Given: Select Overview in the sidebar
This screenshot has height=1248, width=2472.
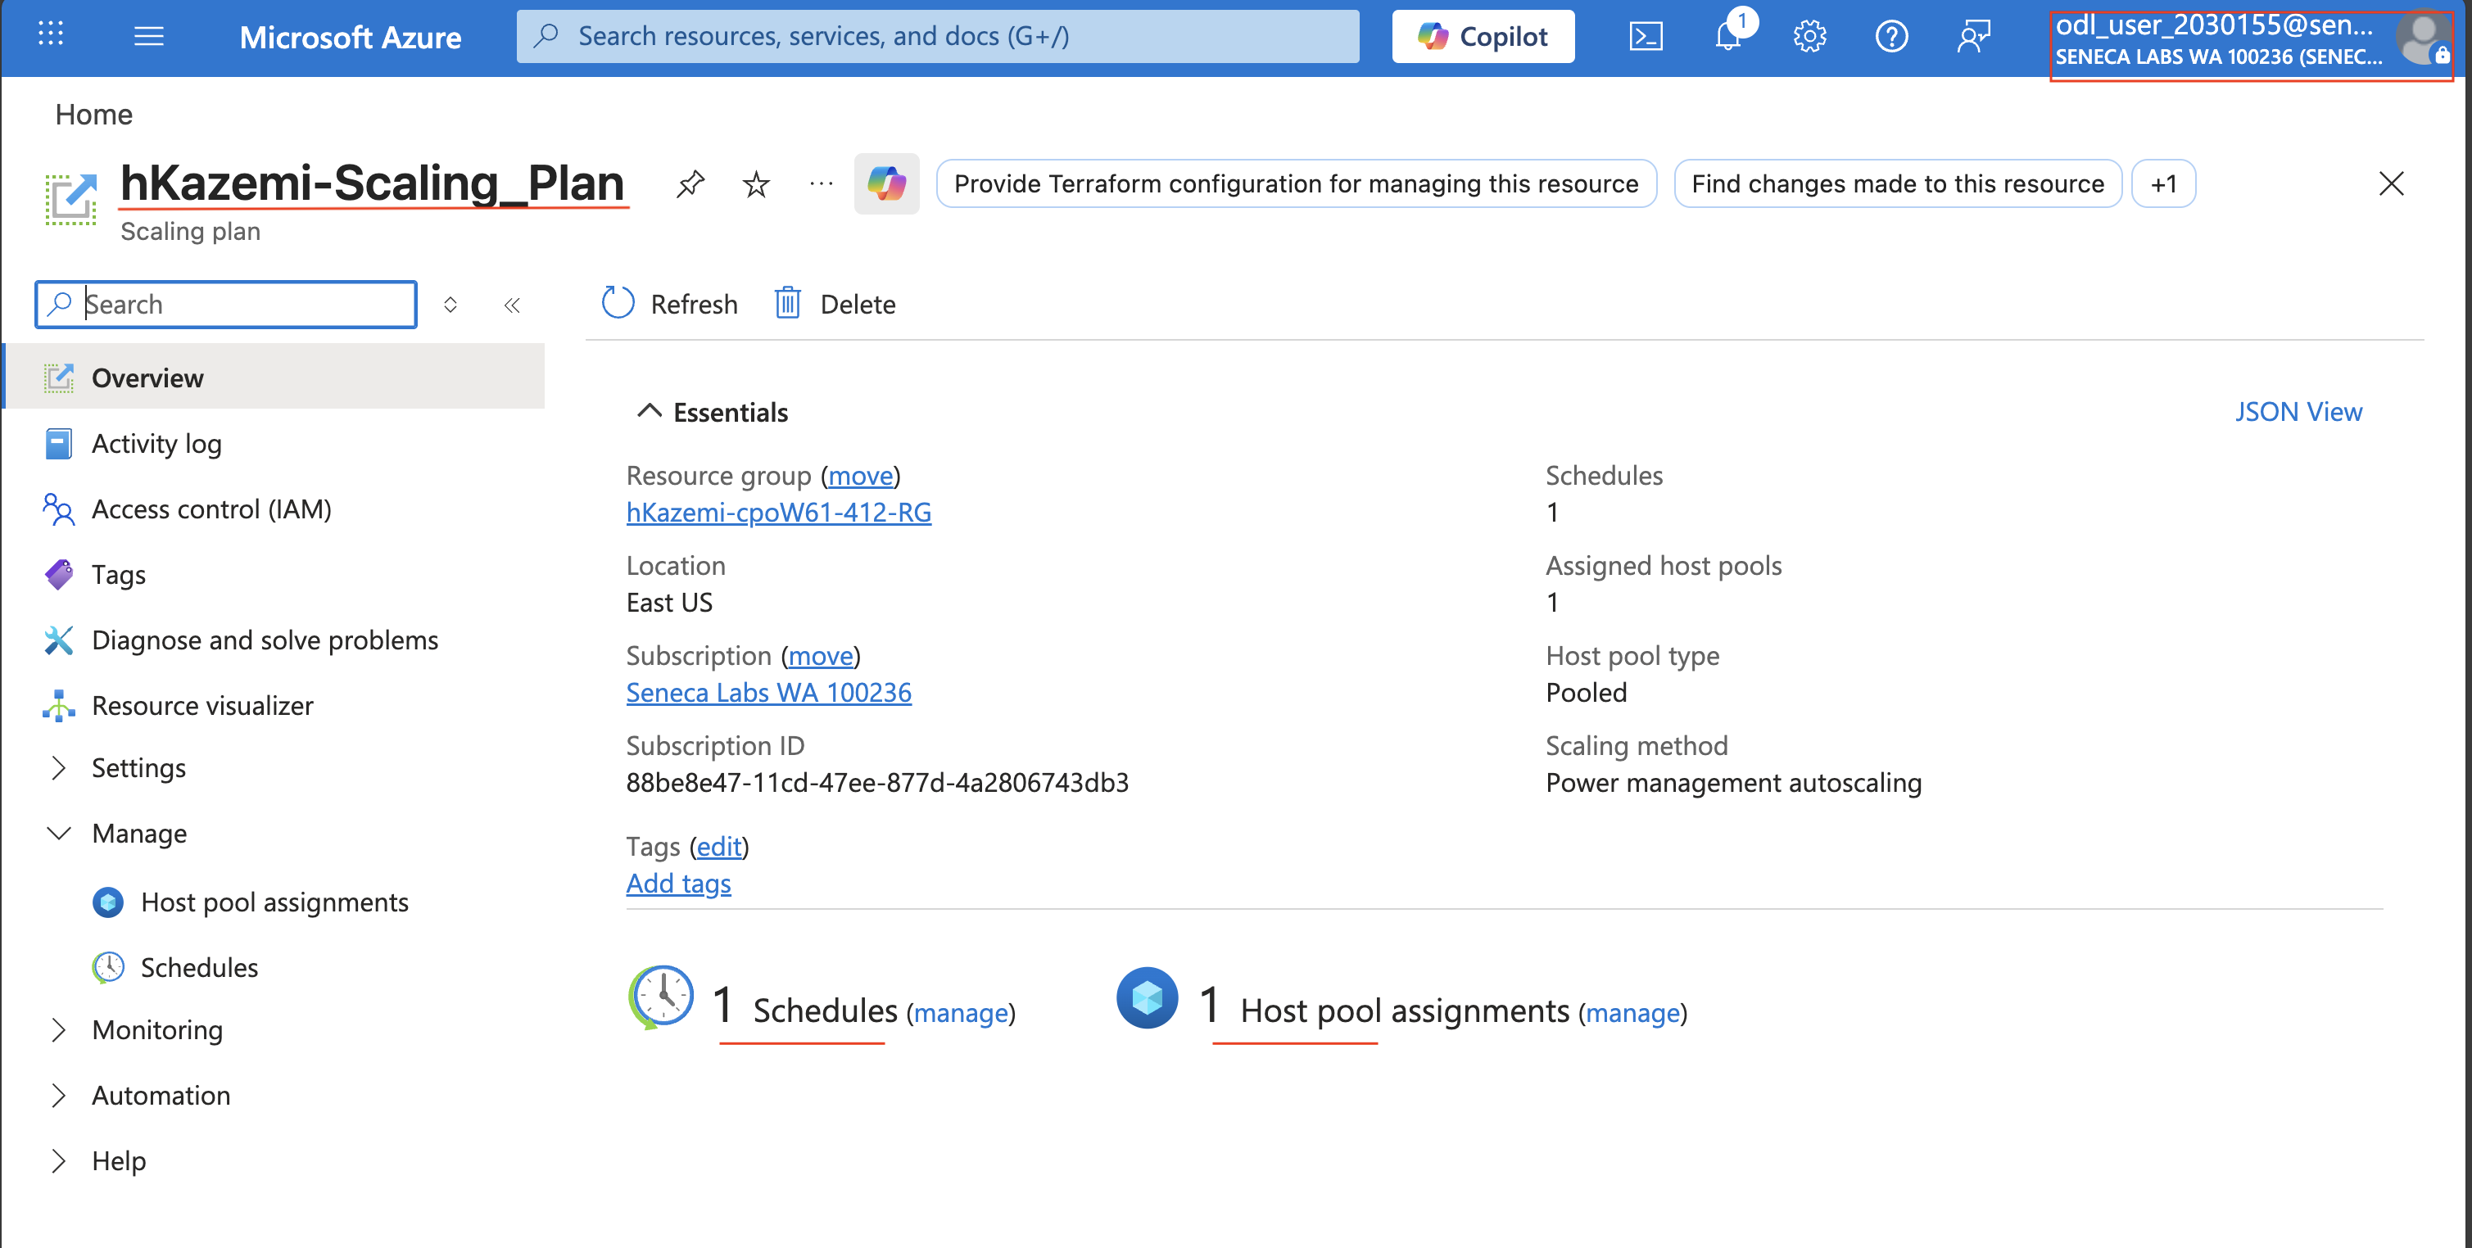Looking at the screenshot, I should [x=275, y=377].
